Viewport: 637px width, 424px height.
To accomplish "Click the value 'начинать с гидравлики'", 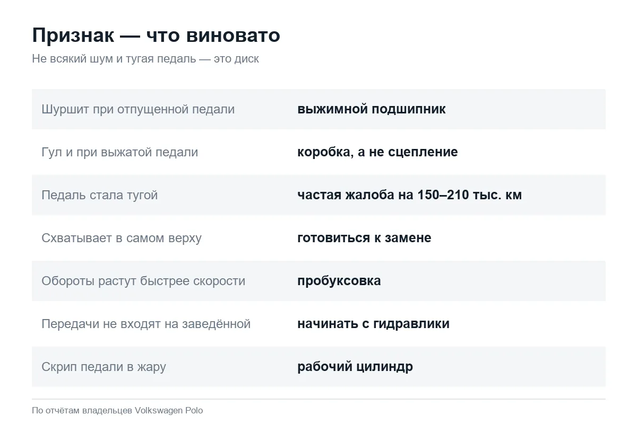I will point(374,324).
